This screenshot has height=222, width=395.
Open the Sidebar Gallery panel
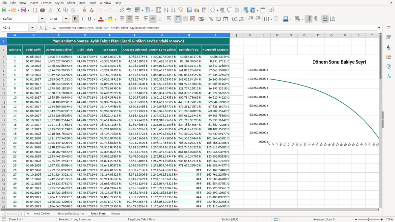point(389,57)
